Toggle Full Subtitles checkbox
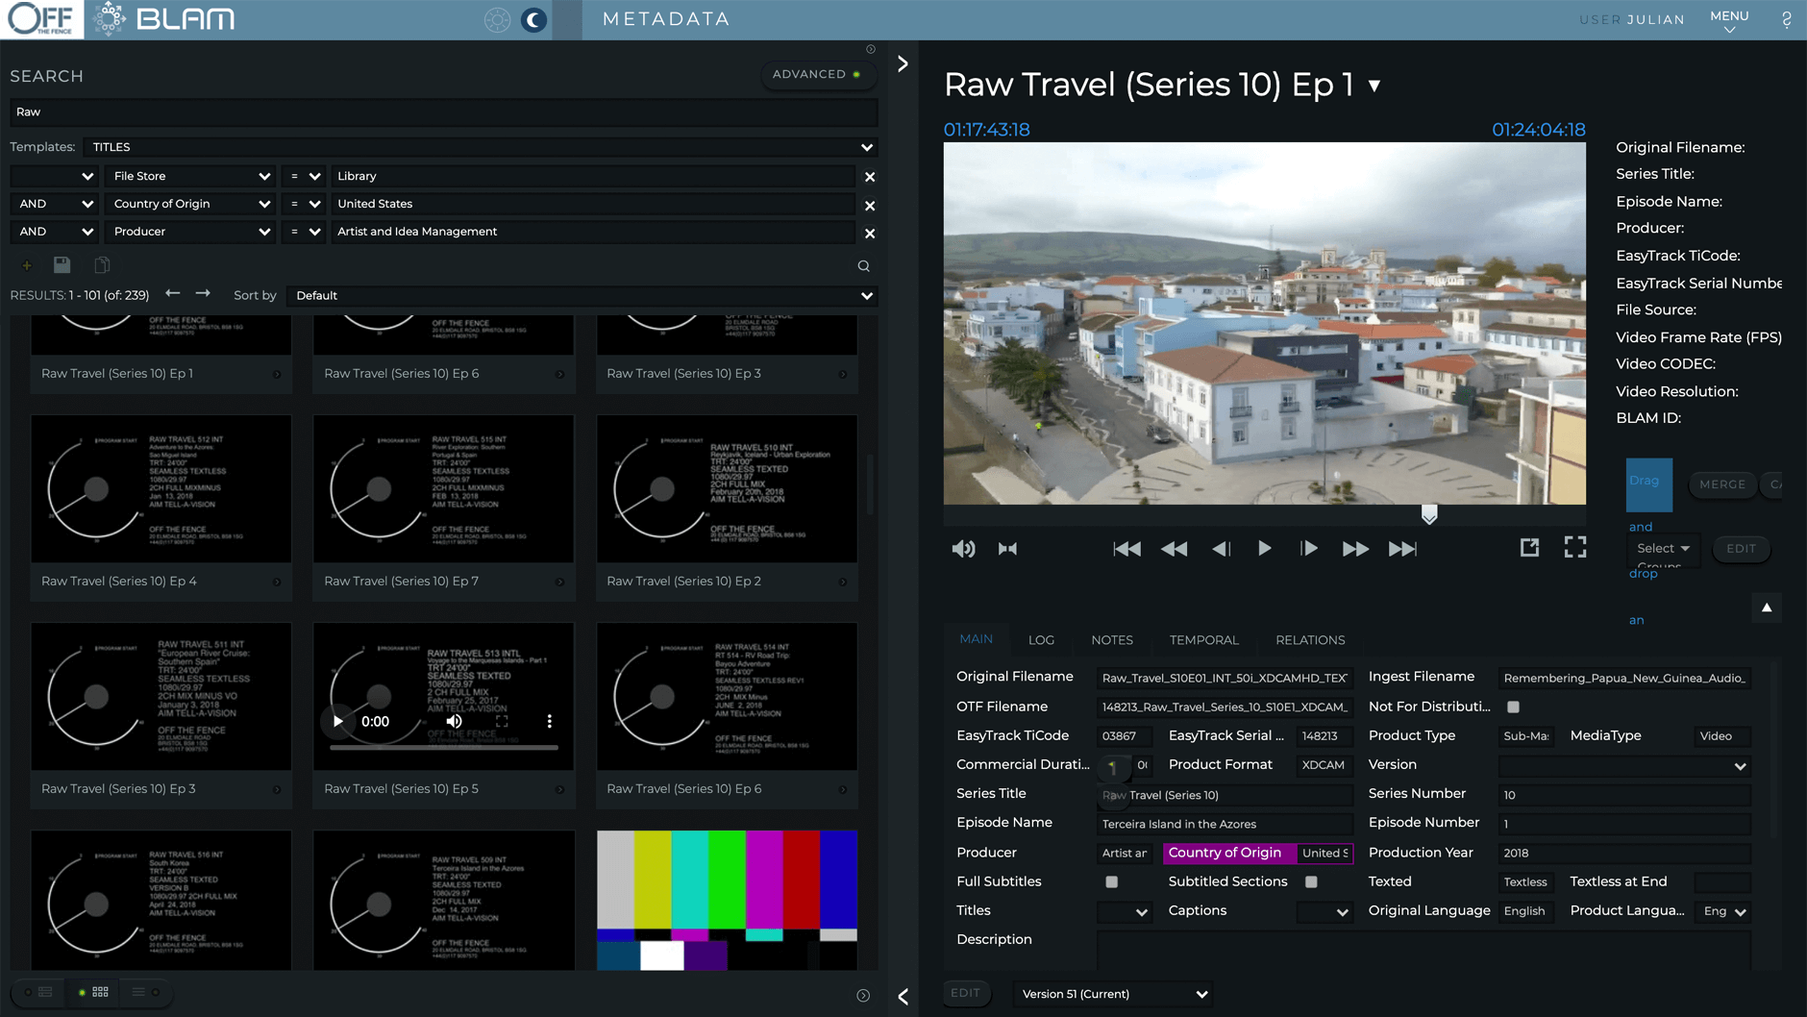Viewport: 1807px width, 1017px height. click(1112, 882)
